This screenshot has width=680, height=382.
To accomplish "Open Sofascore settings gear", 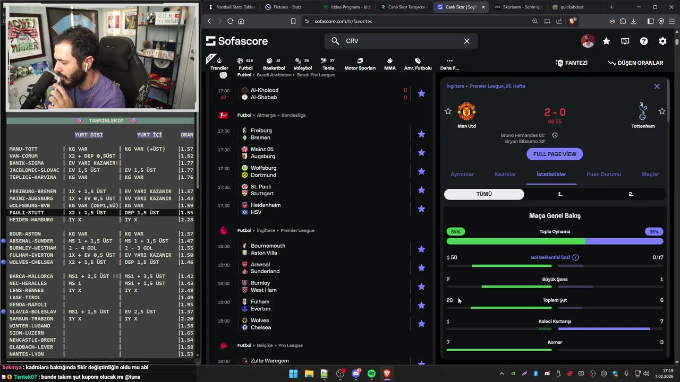I will [662, 41].
